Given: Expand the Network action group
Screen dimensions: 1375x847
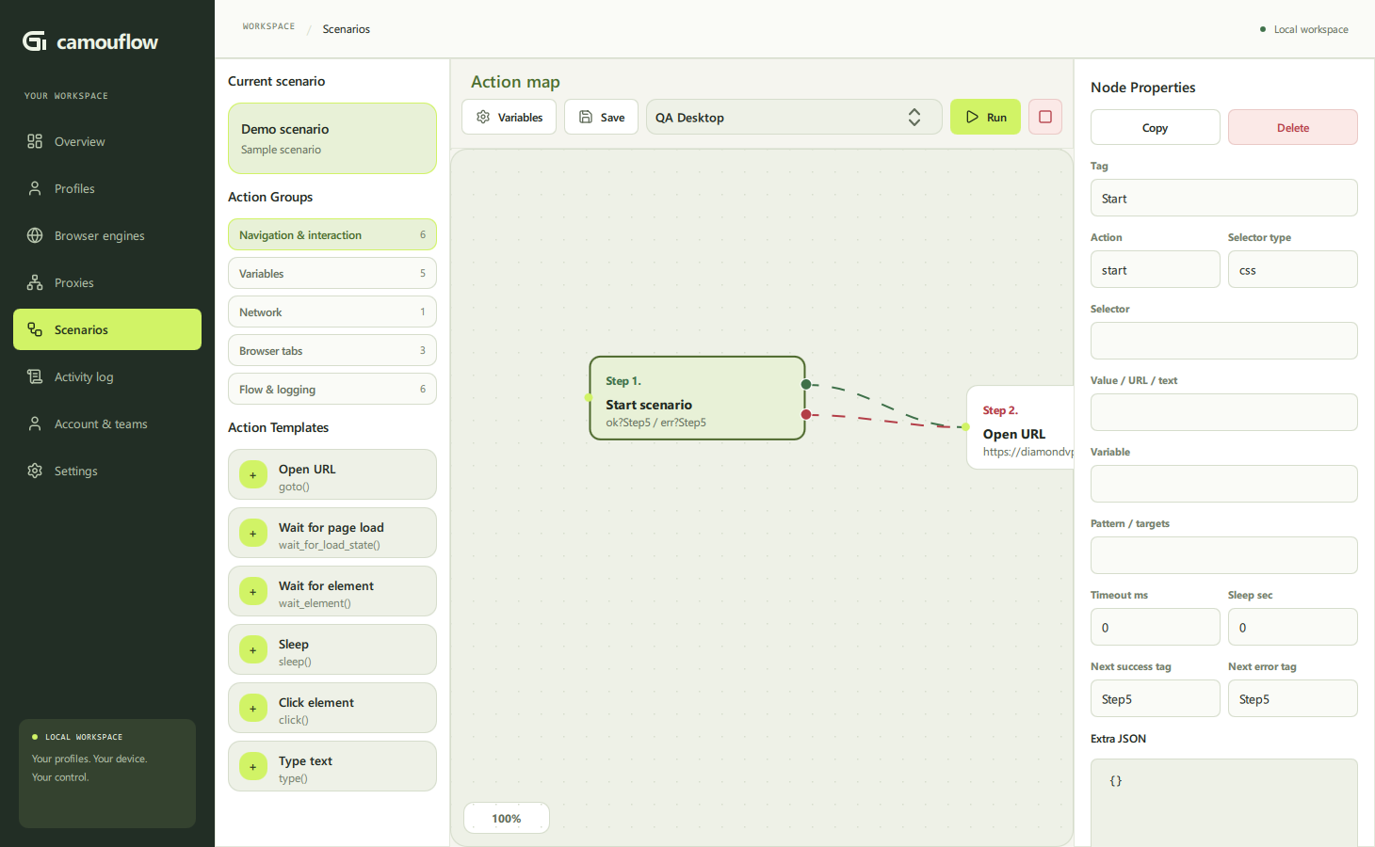Looking at the screenshot, I should tap(332, 312).
